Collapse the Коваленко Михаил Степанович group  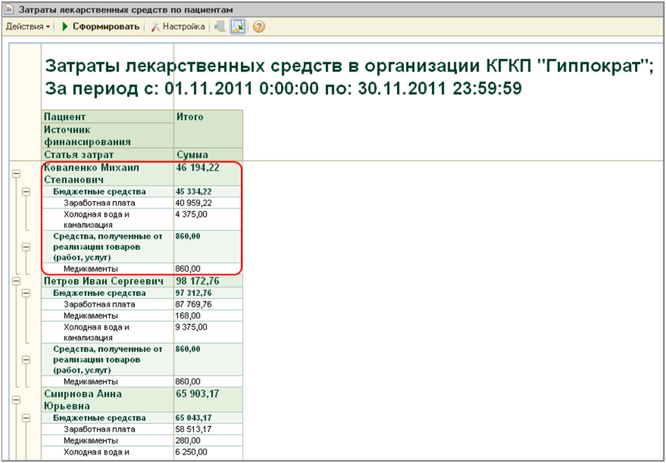[15, 174]
